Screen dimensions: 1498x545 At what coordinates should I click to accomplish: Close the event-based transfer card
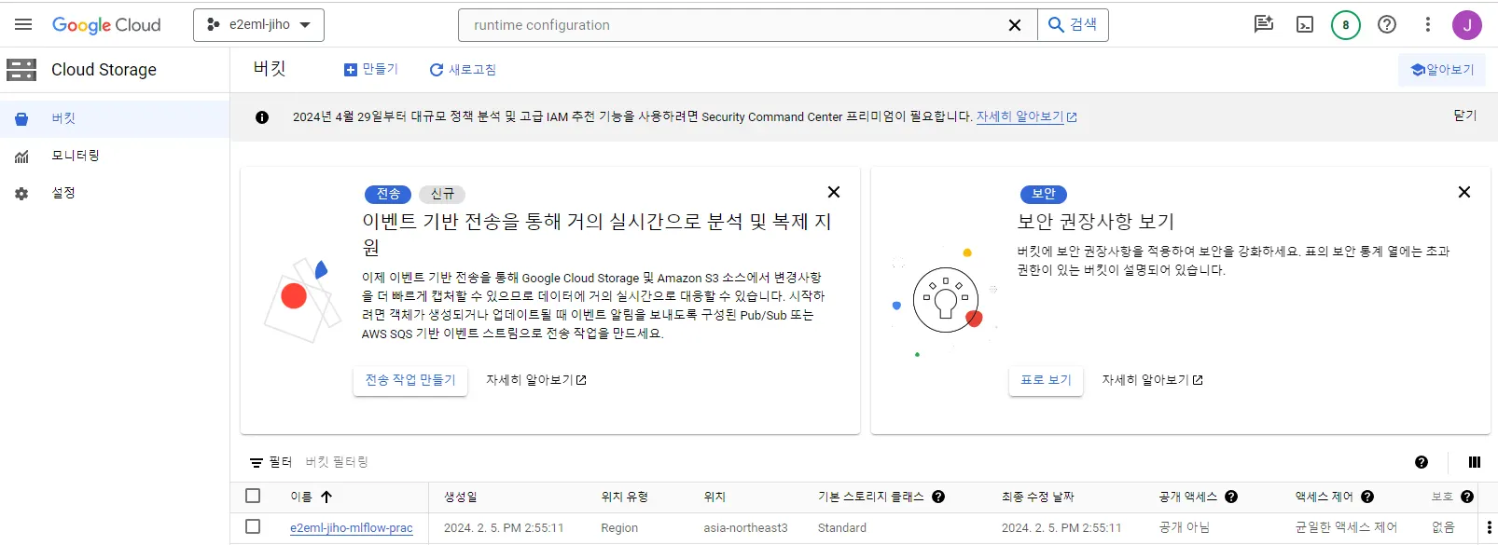pyautogui.click(x=834, y=192)
